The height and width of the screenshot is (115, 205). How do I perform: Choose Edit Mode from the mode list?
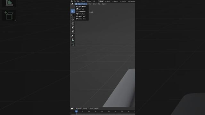[x=82, y=9]
